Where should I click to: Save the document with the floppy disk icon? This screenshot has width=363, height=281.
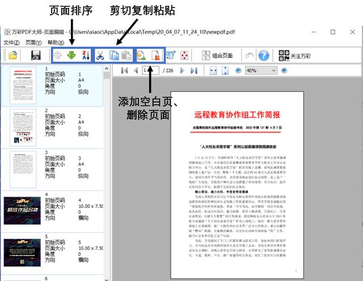36,56
